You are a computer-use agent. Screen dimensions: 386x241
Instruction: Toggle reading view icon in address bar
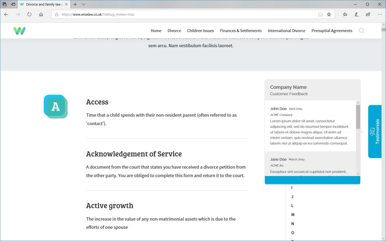point(321,14)
